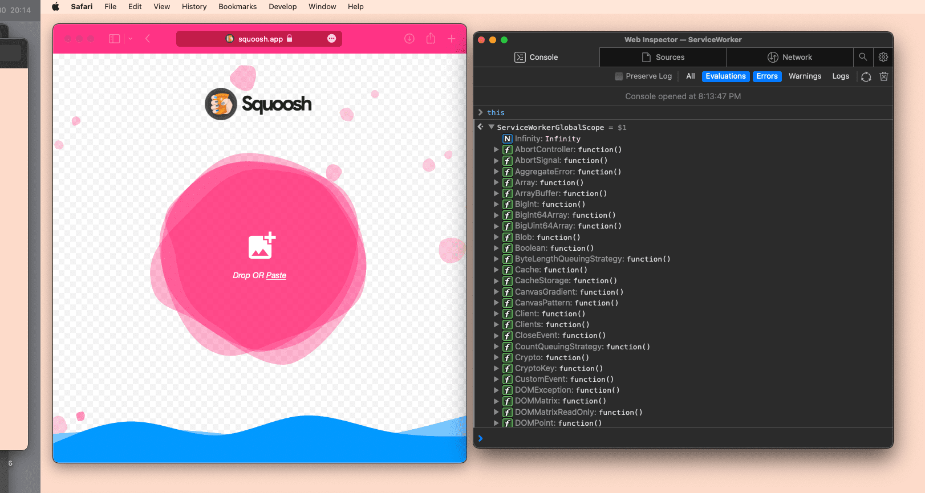Toggle the Evaluations filter
Viewport: 925px width, 493px height.
[725, 76]
